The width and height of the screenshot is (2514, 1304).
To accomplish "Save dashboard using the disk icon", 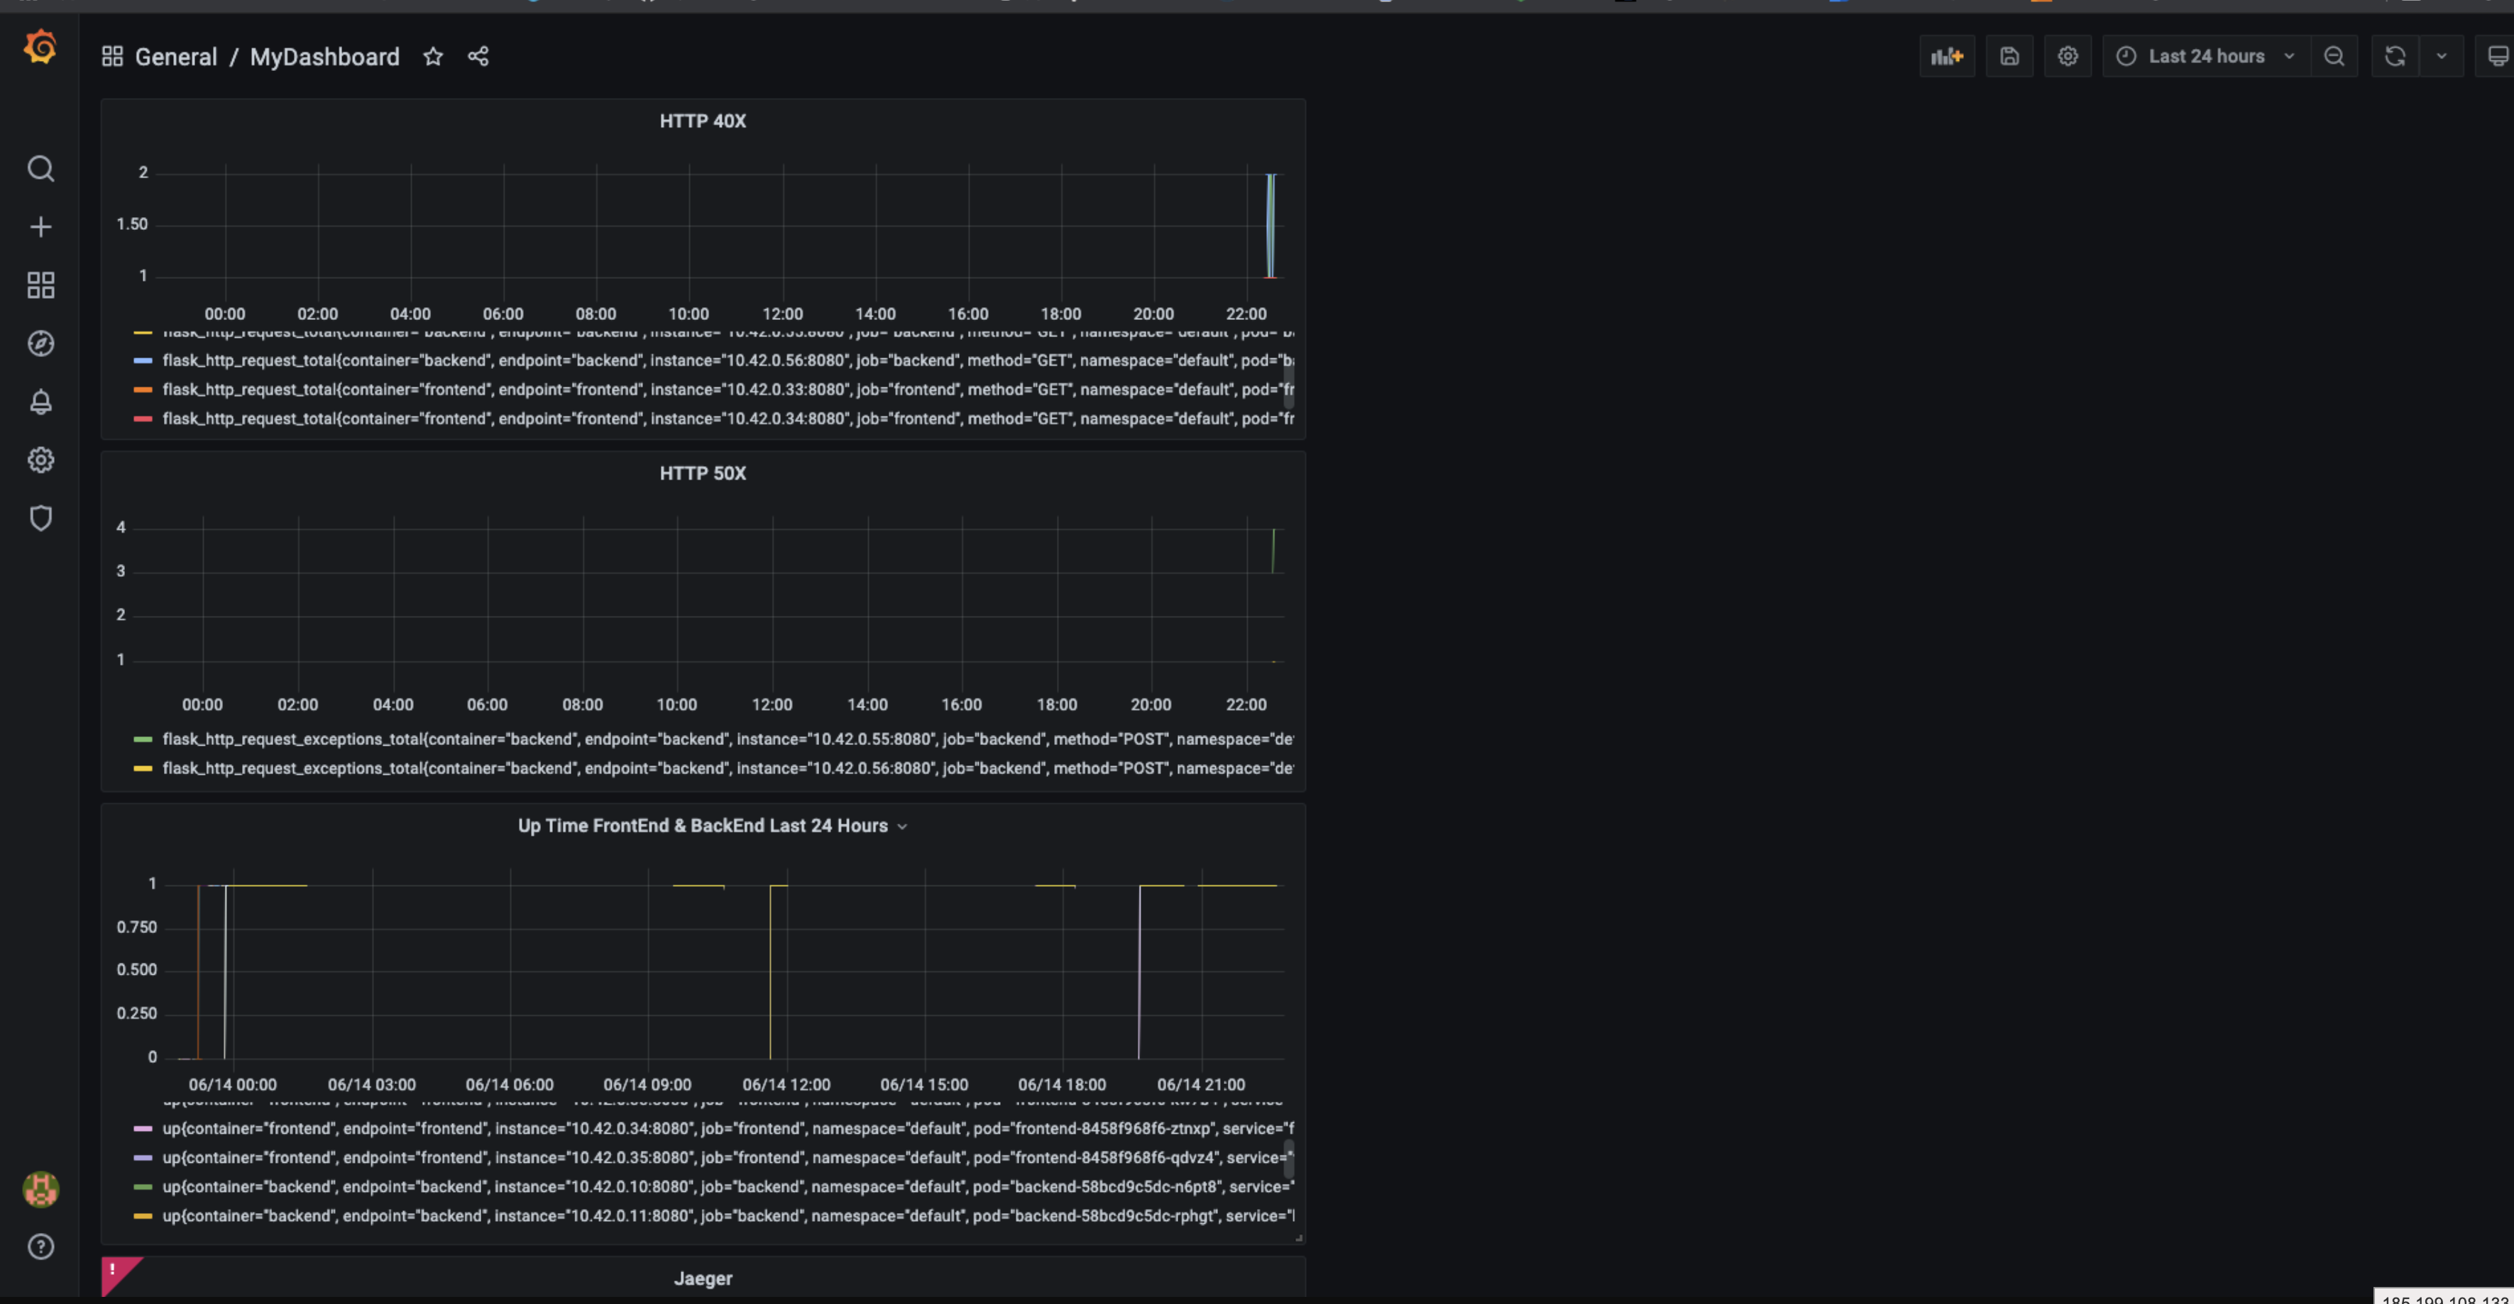I will pos(2009,57).
